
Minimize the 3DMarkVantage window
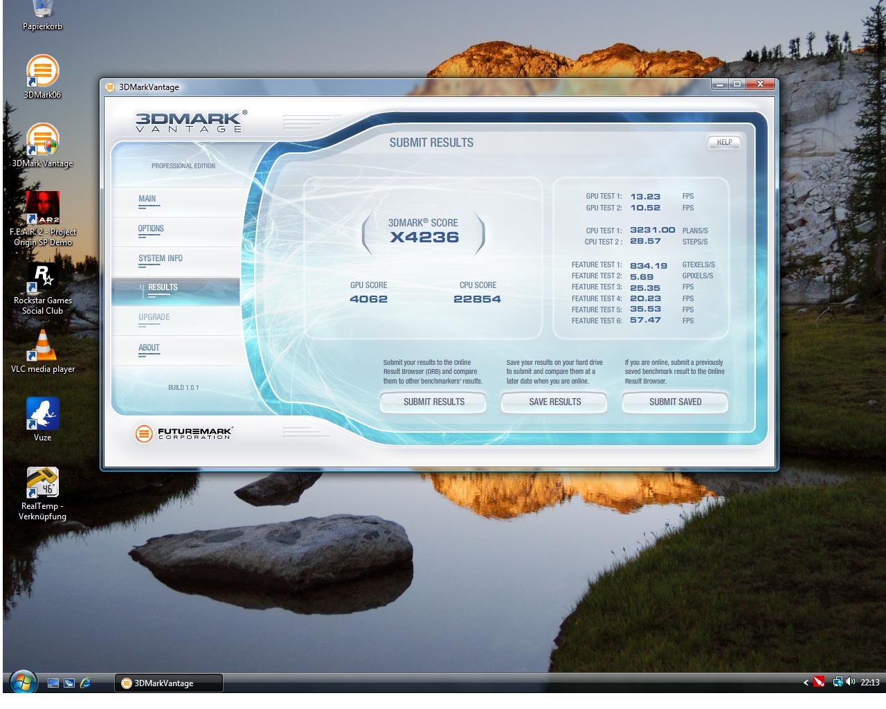pyautogui.click(x=721, y=84)
